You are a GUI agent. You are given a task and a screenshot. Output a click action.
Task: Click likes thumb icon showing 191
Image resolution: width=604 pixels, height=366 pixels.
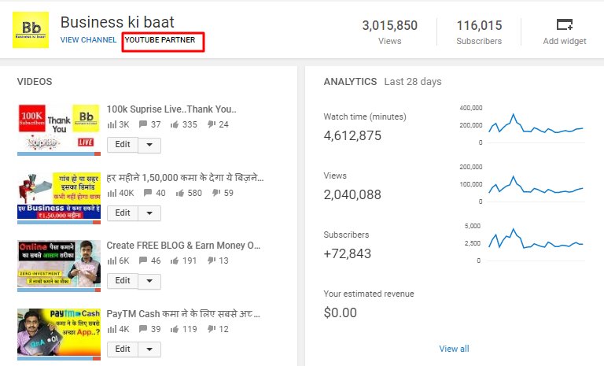point(175,261)
